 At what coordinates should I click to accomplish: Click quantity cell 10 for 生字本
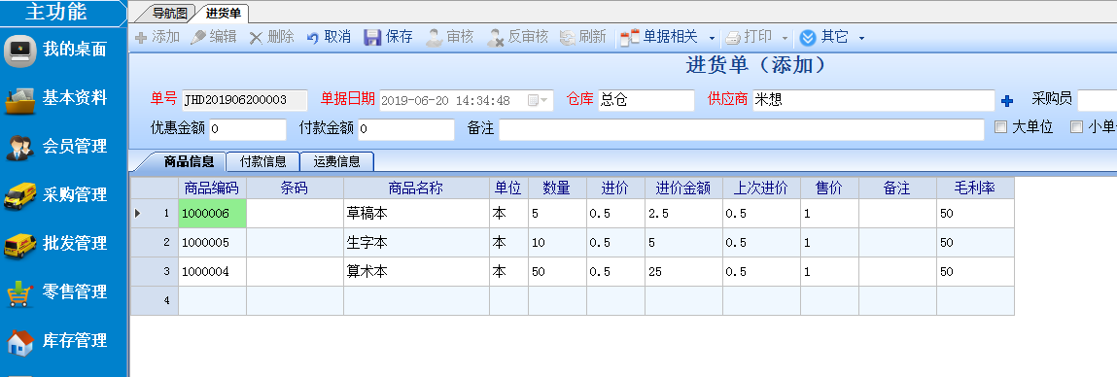pyautogui.click(x=557, y=242)
